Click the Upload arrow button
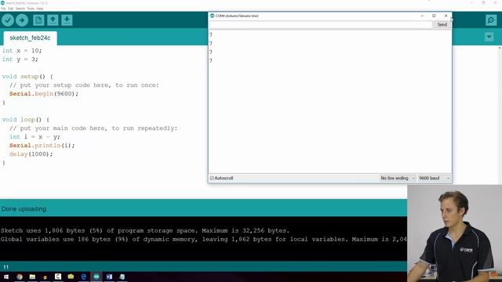This screenshot has height=282, width=502. point(22,20)
